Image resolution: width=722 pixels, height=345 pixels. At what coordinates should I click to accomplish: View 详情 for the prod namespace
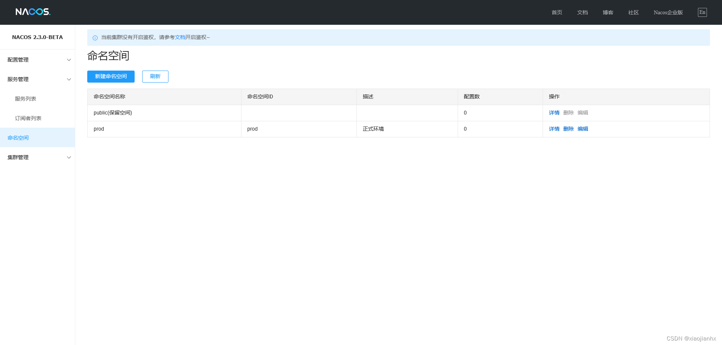coord(554,129)
